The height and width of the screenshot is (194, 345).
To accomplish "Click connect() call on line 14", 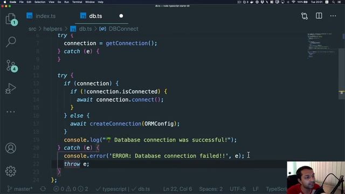I will click(x=146, y=100).
